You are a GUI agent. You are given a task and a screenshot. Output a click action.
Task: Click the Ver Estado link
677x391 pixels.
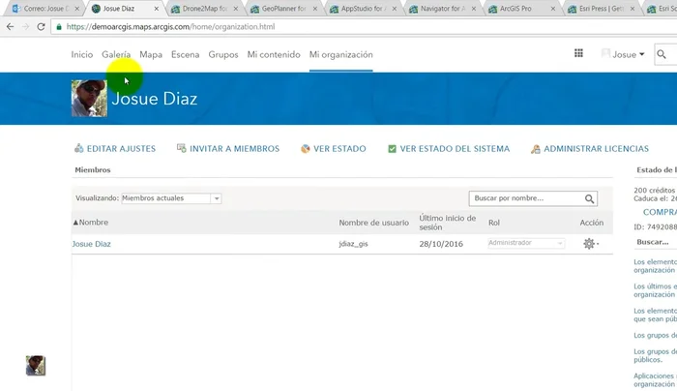click(339, 149)
